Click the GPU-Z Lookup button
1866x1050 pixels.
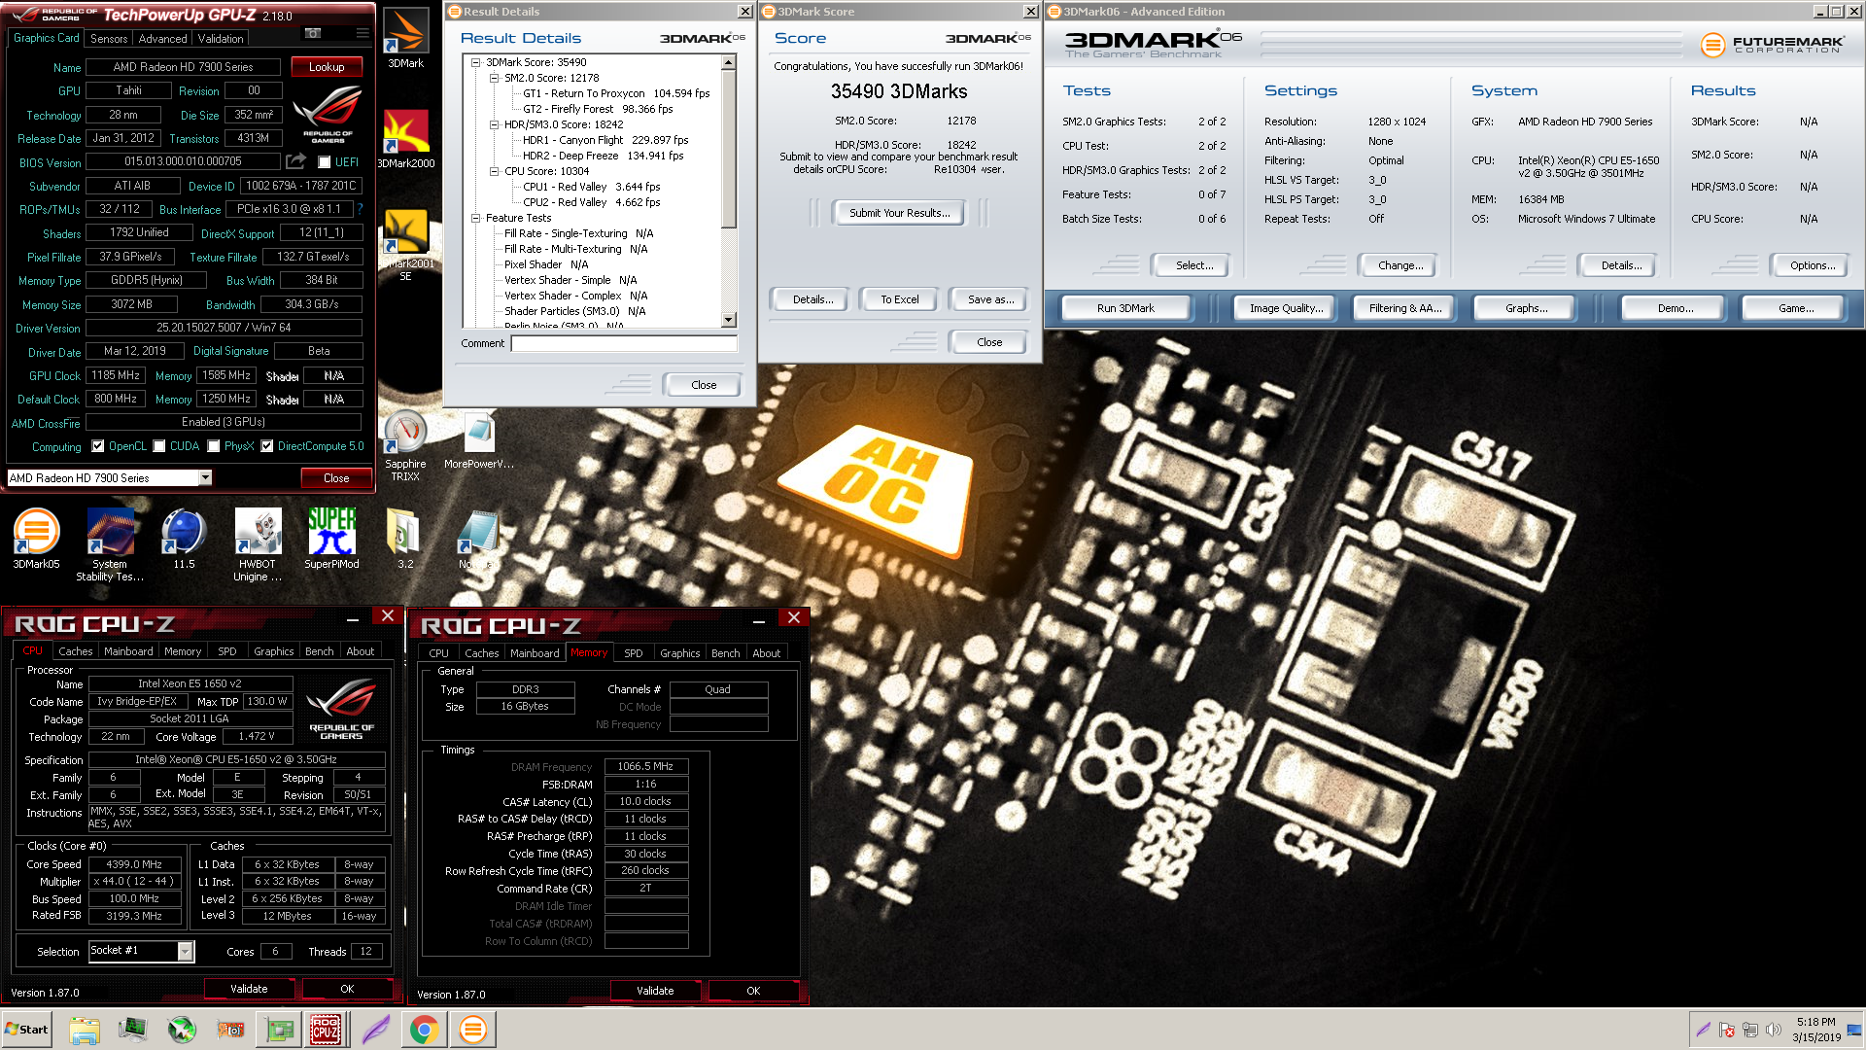[327, 67]
